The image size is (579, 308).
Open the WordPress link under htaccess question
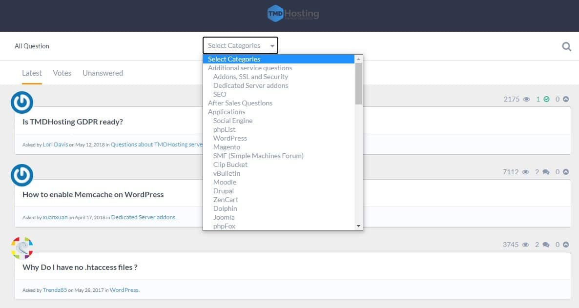124,290
